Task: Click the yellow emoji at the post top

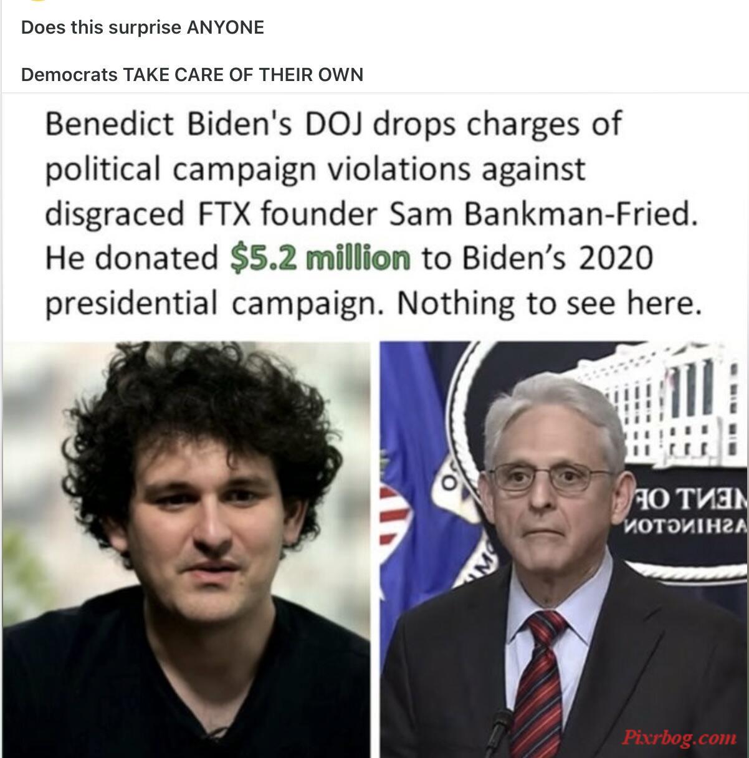Action: (37, 1)
